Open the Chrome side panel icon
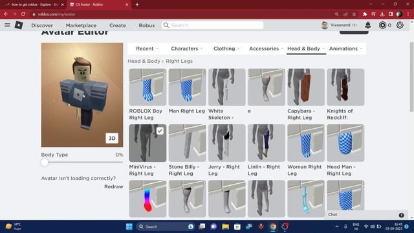Viewport: 414px width, 233px height. click(x=391, y=14)
